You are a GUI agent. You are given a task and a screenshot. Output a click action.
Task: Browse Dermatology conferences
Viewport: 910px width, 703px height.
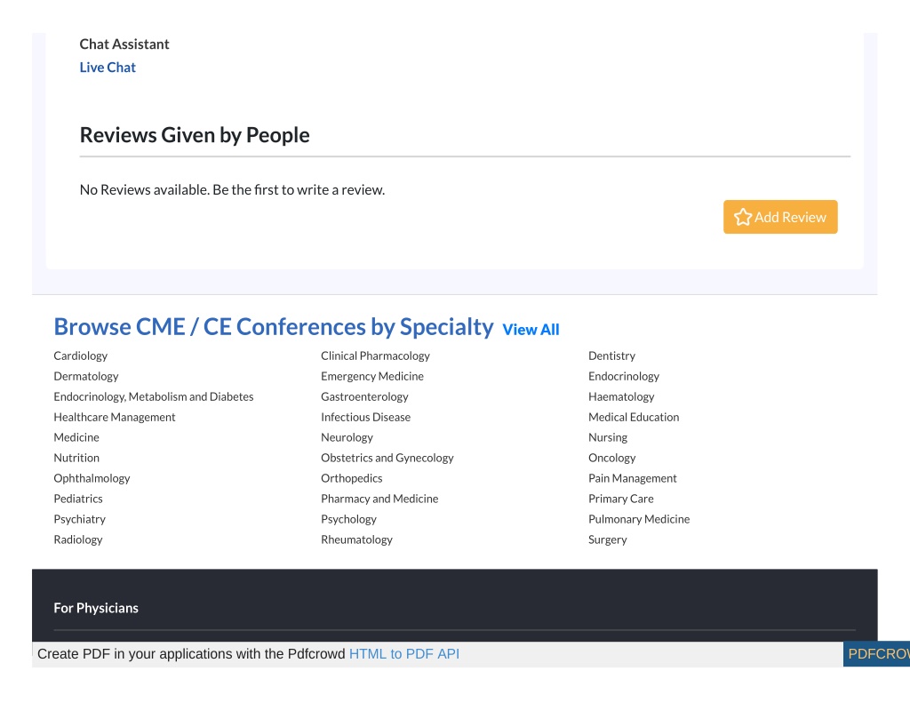pos(86,376)
